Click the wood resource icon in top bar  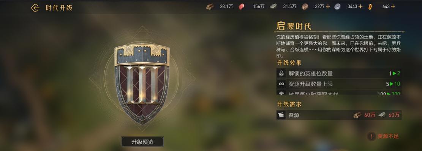[x=210, y=7]
